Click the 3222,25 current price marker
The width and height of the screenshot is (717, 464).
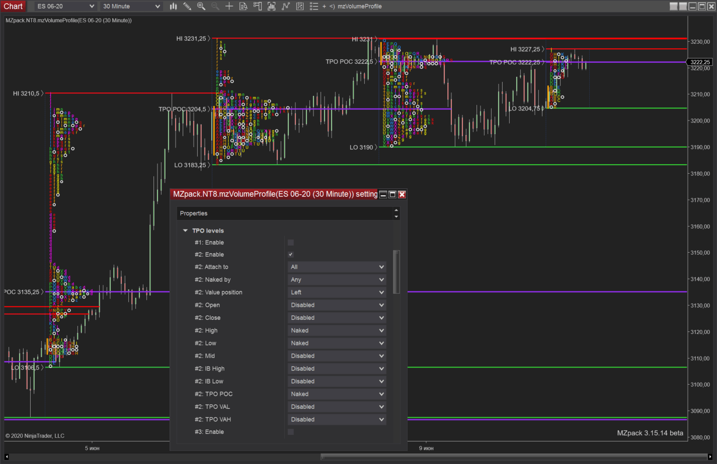pos(700,62)
